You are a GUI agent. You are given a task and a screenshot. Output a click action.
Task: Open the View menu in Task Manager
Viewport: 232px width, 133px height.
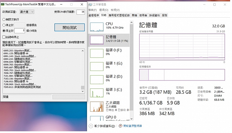[115, 10]
